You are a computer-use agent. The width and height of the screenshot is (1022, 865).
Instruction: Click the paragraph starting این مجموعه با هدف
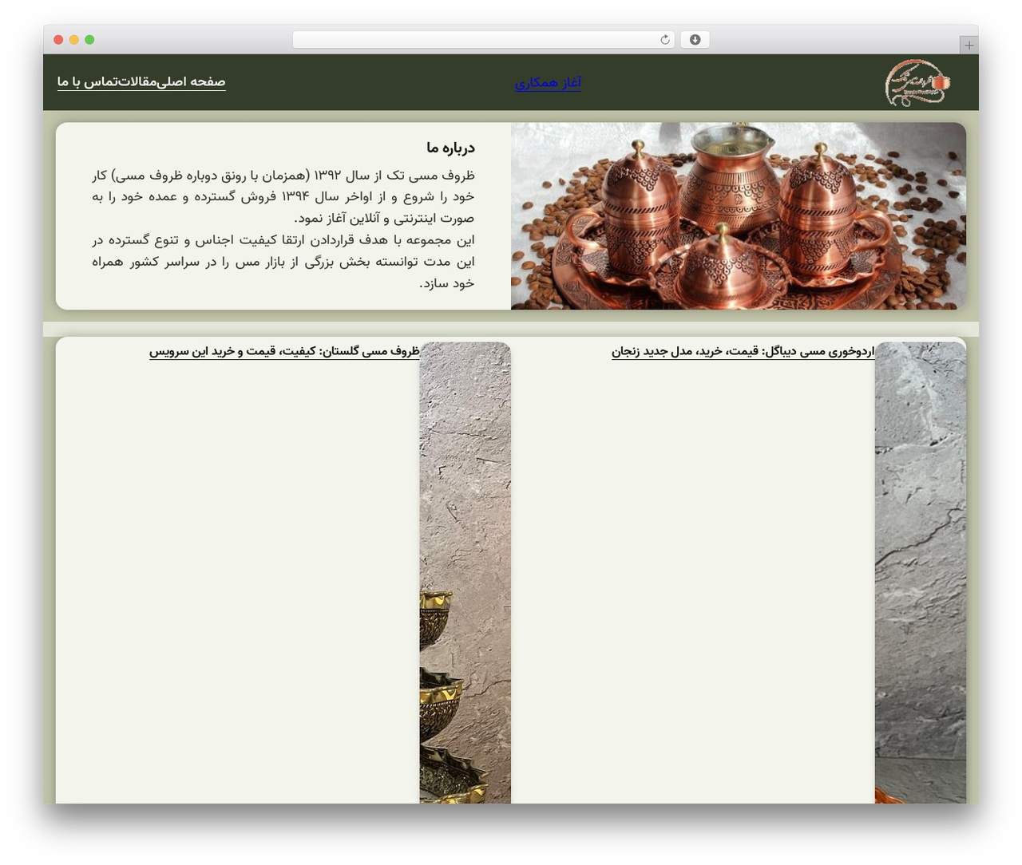283,261
